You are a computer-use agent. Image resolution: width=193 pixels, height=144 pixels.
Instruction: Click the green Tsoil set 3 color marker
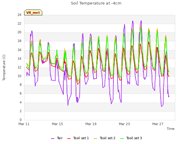122,139
